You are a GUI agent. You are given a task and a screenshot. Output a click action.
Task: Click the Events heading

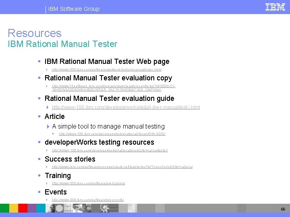point(56,192)
